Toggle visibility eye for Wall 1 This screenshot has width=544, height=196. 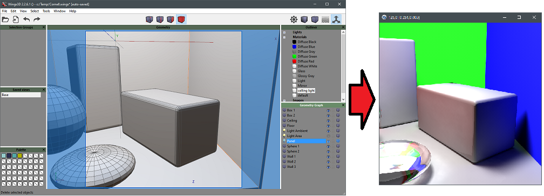pyautogui.click(x=328, y=157)
